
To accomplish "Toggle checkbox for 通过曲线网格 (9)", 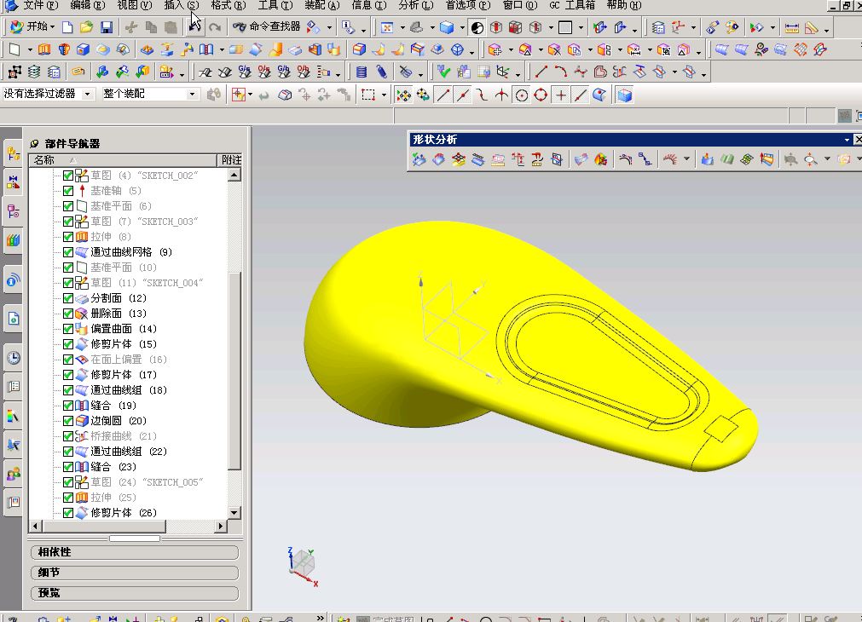I will click(x=68, y=252).
